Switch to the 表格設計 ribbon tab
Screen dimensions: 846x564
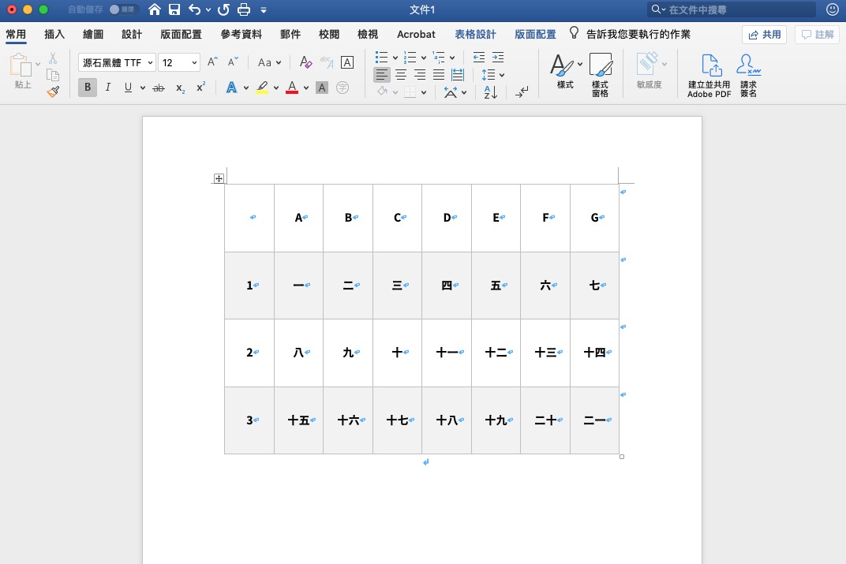[474, 34]
